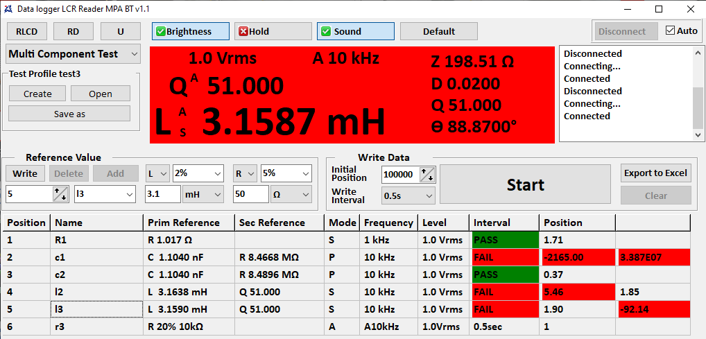The height and width of the screenshot is (339, 706).
Task: Click the R 8.4668 MΩ cell
Action: [x=279, y=257]
